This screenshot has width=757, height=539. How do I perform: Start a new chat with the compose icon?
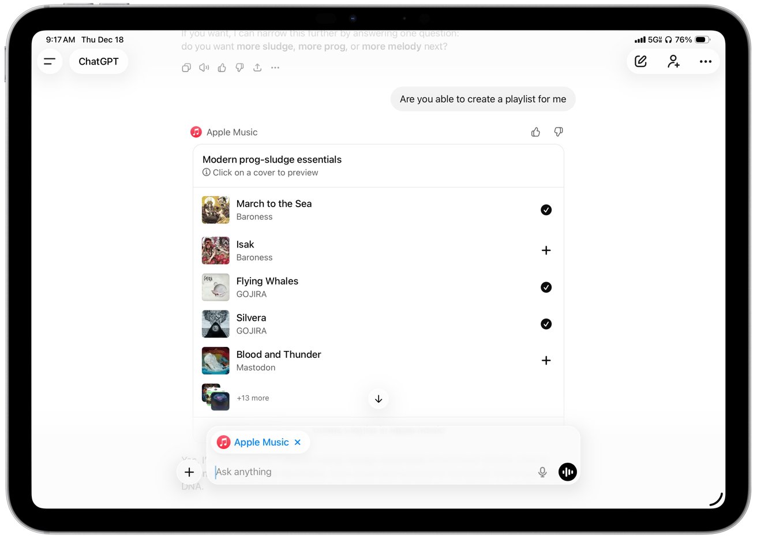[x=640, y=61]
